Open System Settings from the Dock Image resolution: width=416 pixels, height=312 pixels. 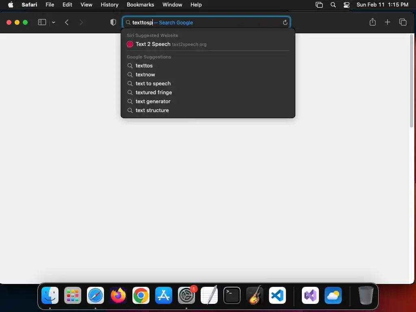tap(186, 295)
